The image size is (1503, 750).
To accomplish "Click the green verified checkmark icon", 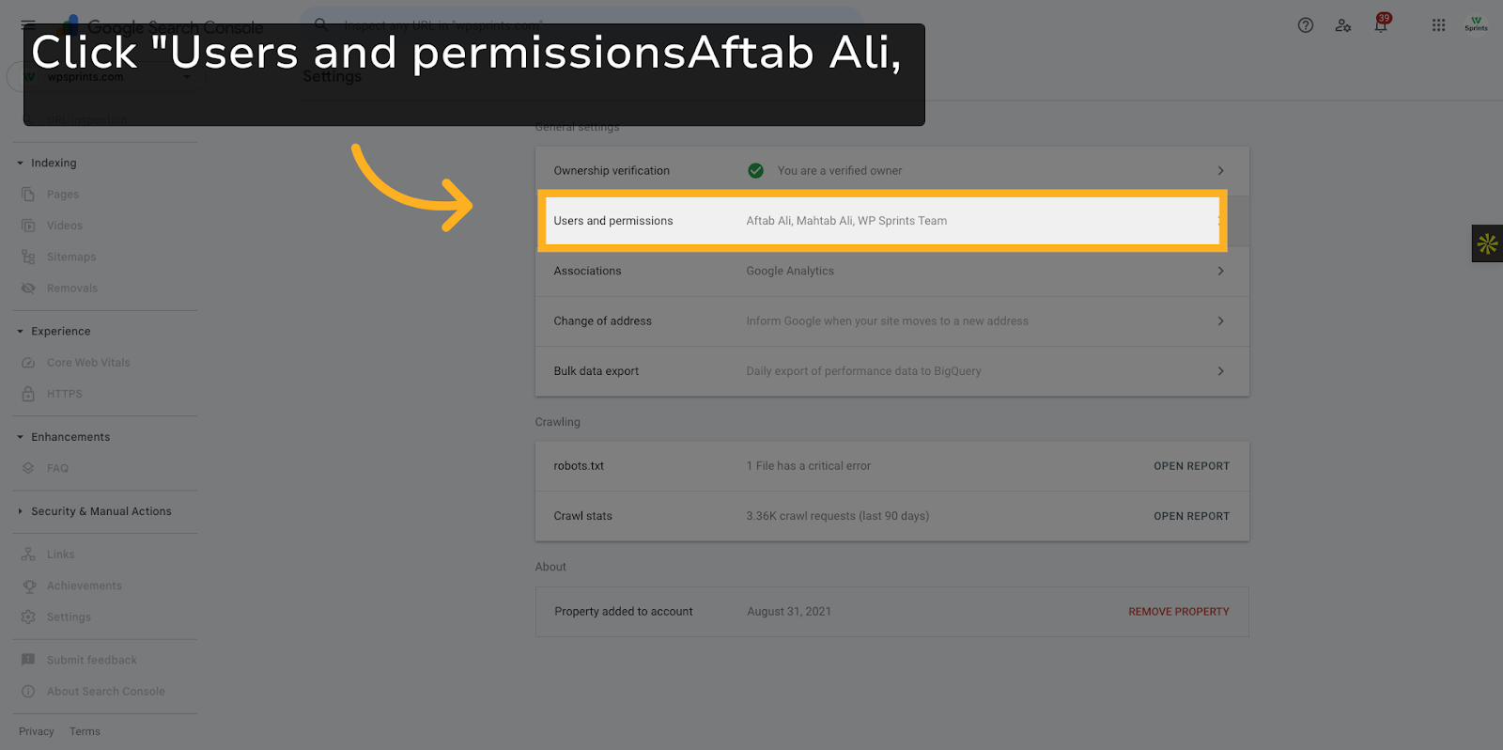I will coord(755,171).
